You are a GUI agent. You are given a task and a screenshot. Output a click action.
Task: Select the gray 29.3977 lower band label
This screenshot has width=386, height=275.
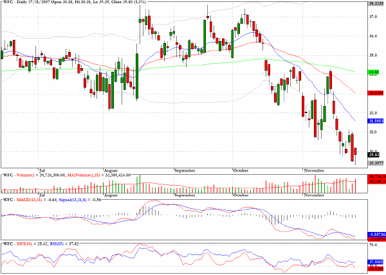point(376,163)
